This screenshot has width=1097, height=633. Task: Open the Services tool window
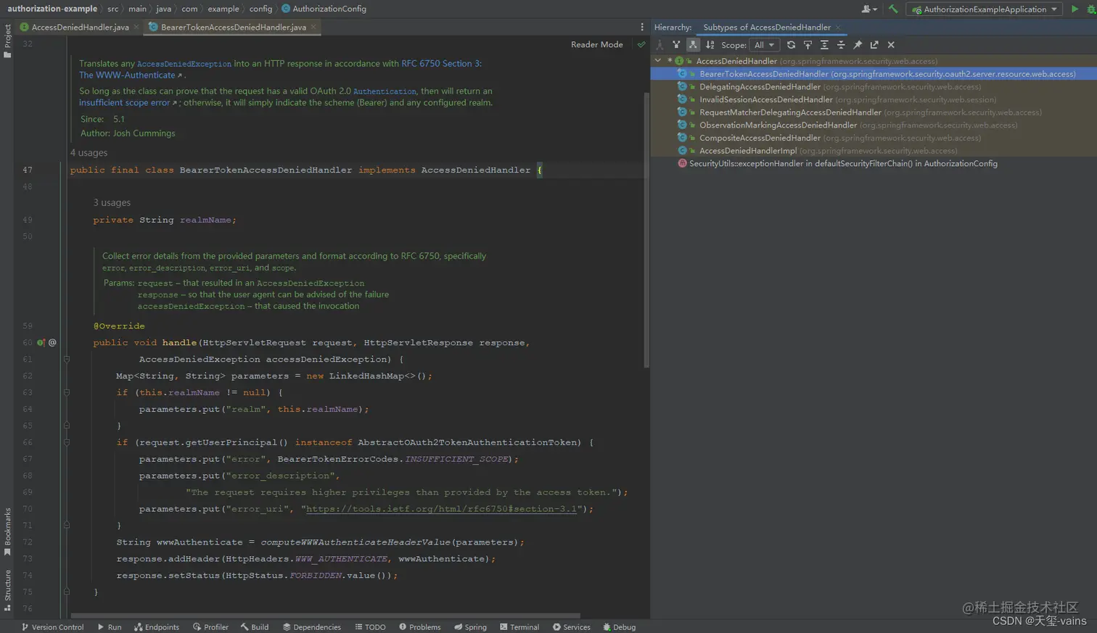click(572, 627)
